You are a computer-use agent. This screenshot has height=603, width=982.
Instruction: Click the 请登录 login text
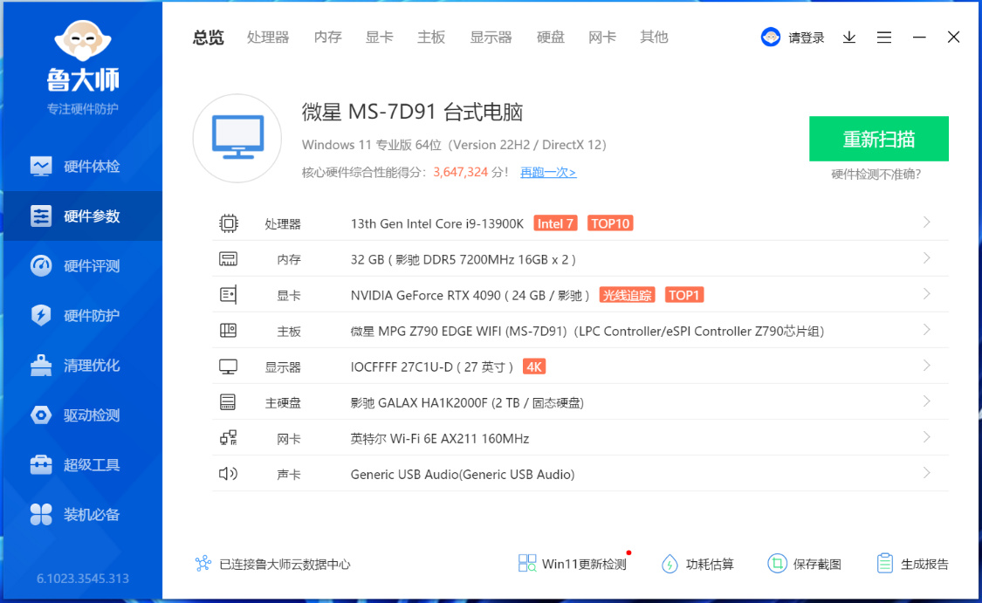(806, 38)
